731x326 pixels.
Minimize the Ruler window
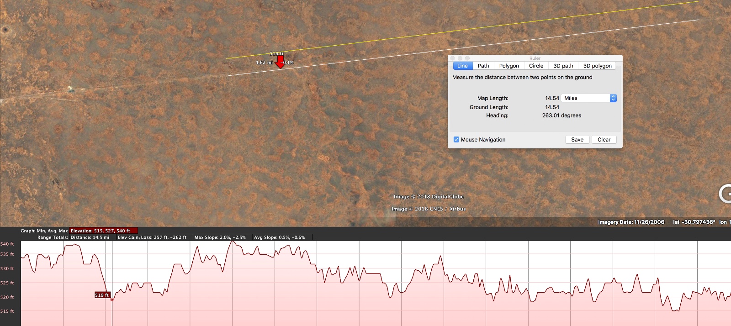[460, 58]
